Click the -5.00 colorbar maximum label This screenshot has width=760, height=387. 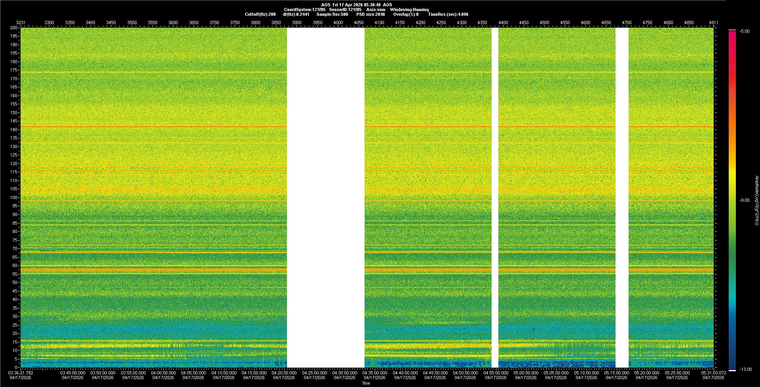744,32
